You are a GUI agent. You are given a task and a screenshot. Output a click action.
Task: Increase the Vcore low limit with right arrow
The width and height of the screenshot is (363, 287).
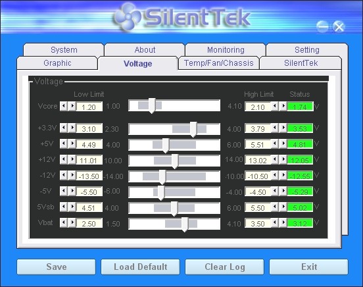(x=72, y=106)
